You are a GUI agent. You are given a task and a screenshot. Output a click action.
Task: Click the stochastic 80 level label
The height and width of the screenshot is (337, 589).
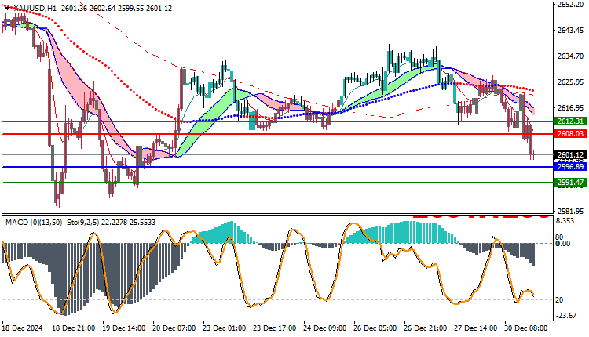click(x=559, y=237)
